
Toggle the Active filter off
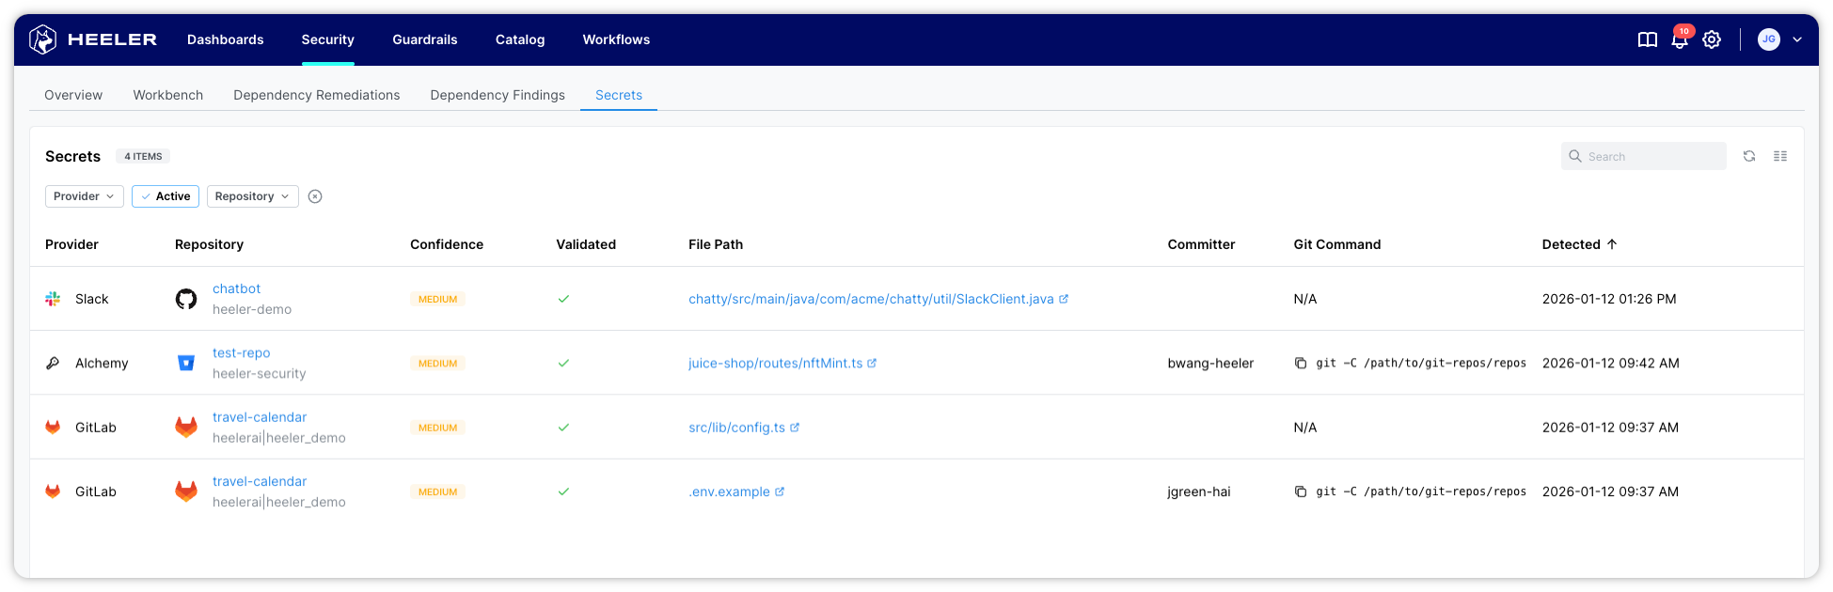click(166, 196)
